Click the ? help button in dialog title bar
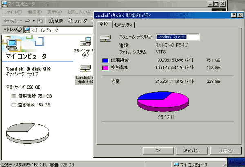This screenshot has height=167, width=245. [234, 15]
